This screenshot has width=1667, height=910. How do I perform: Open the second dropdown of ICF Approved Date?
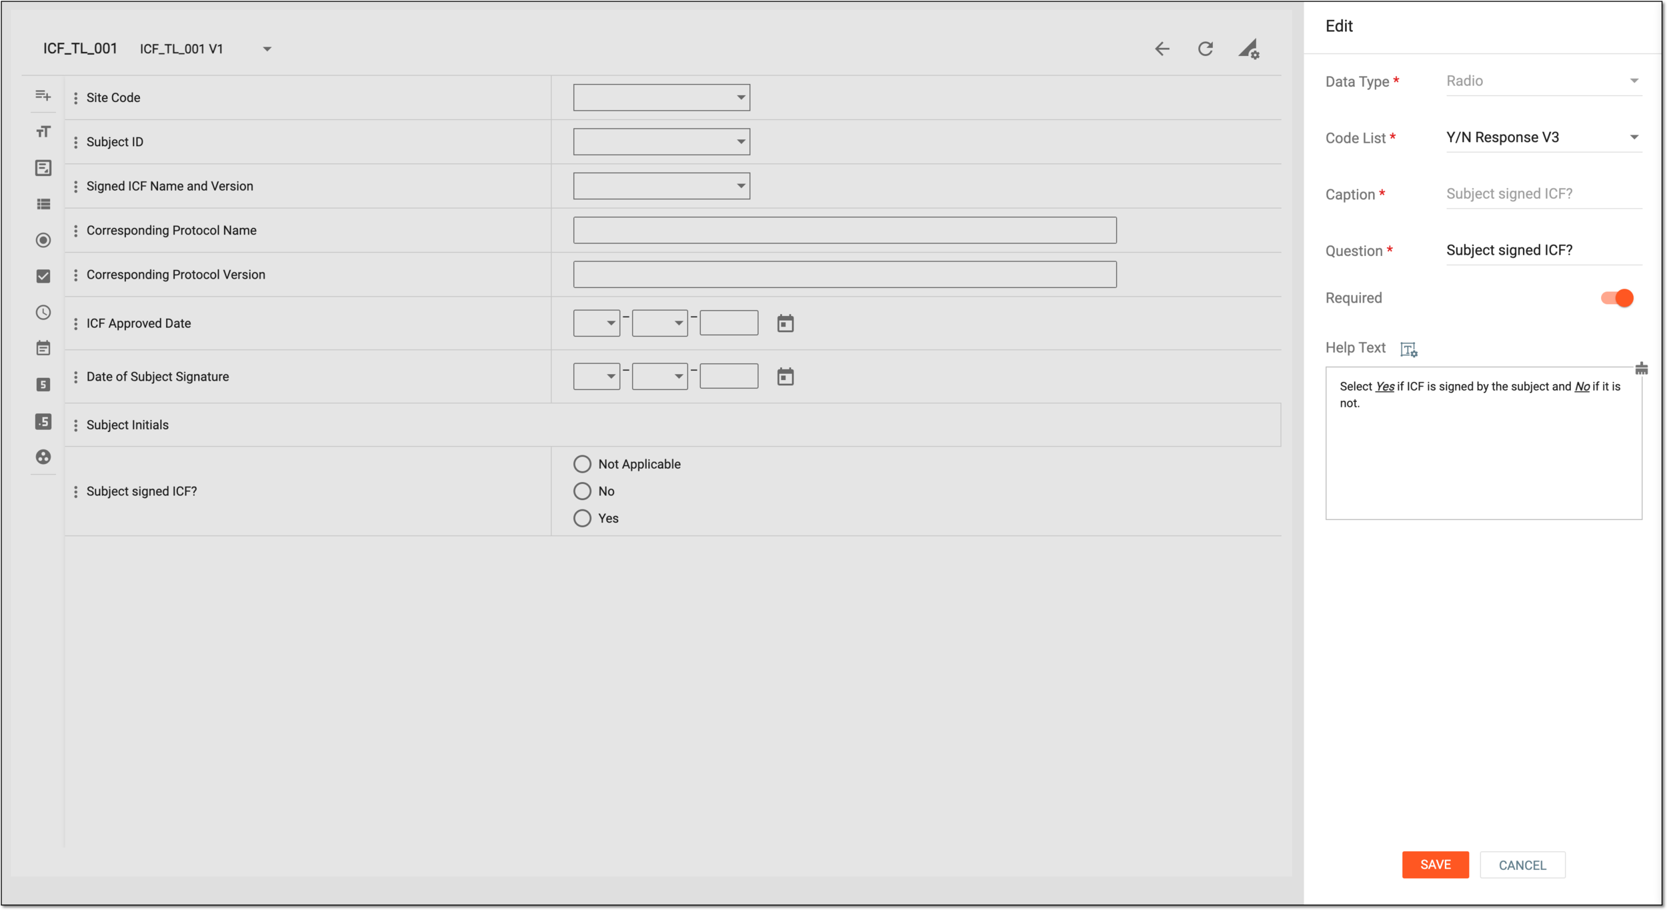coord(659,323)
